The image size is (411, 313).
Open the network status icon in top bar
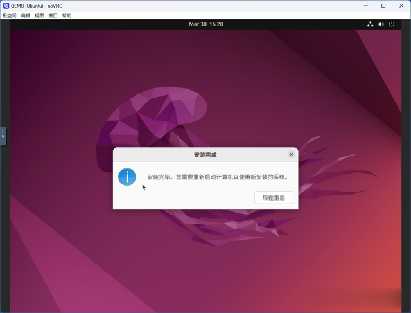point(370,24)
